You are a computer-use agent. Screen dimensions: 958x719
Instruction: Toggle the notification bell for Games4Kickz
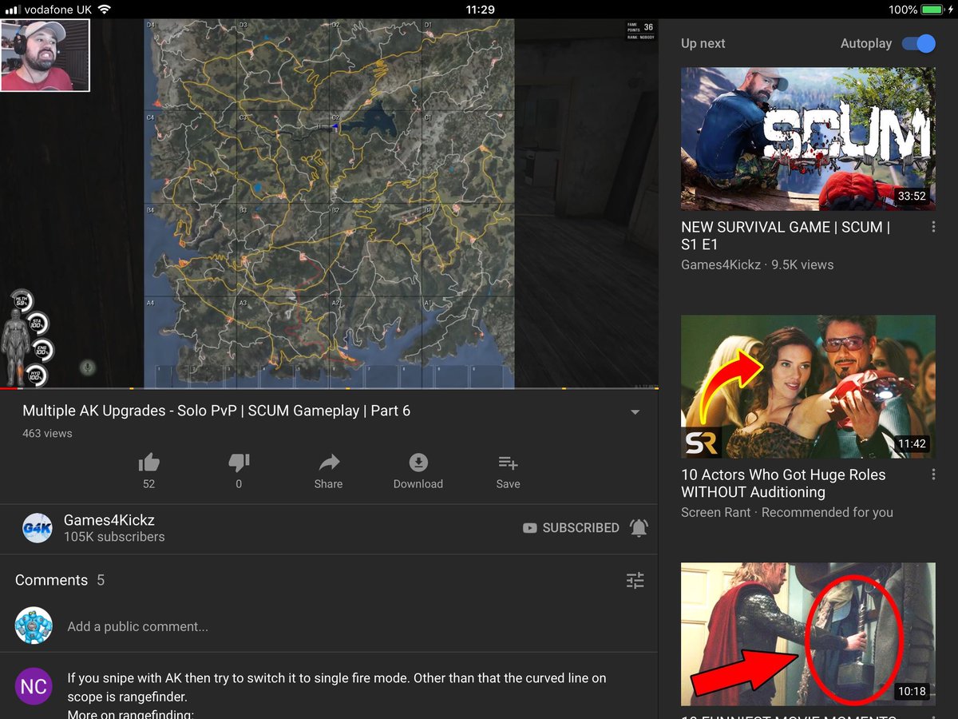639,528
